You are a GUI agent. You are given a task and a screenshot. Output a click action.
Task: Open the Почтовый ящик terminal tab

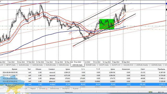pos(21,89)
